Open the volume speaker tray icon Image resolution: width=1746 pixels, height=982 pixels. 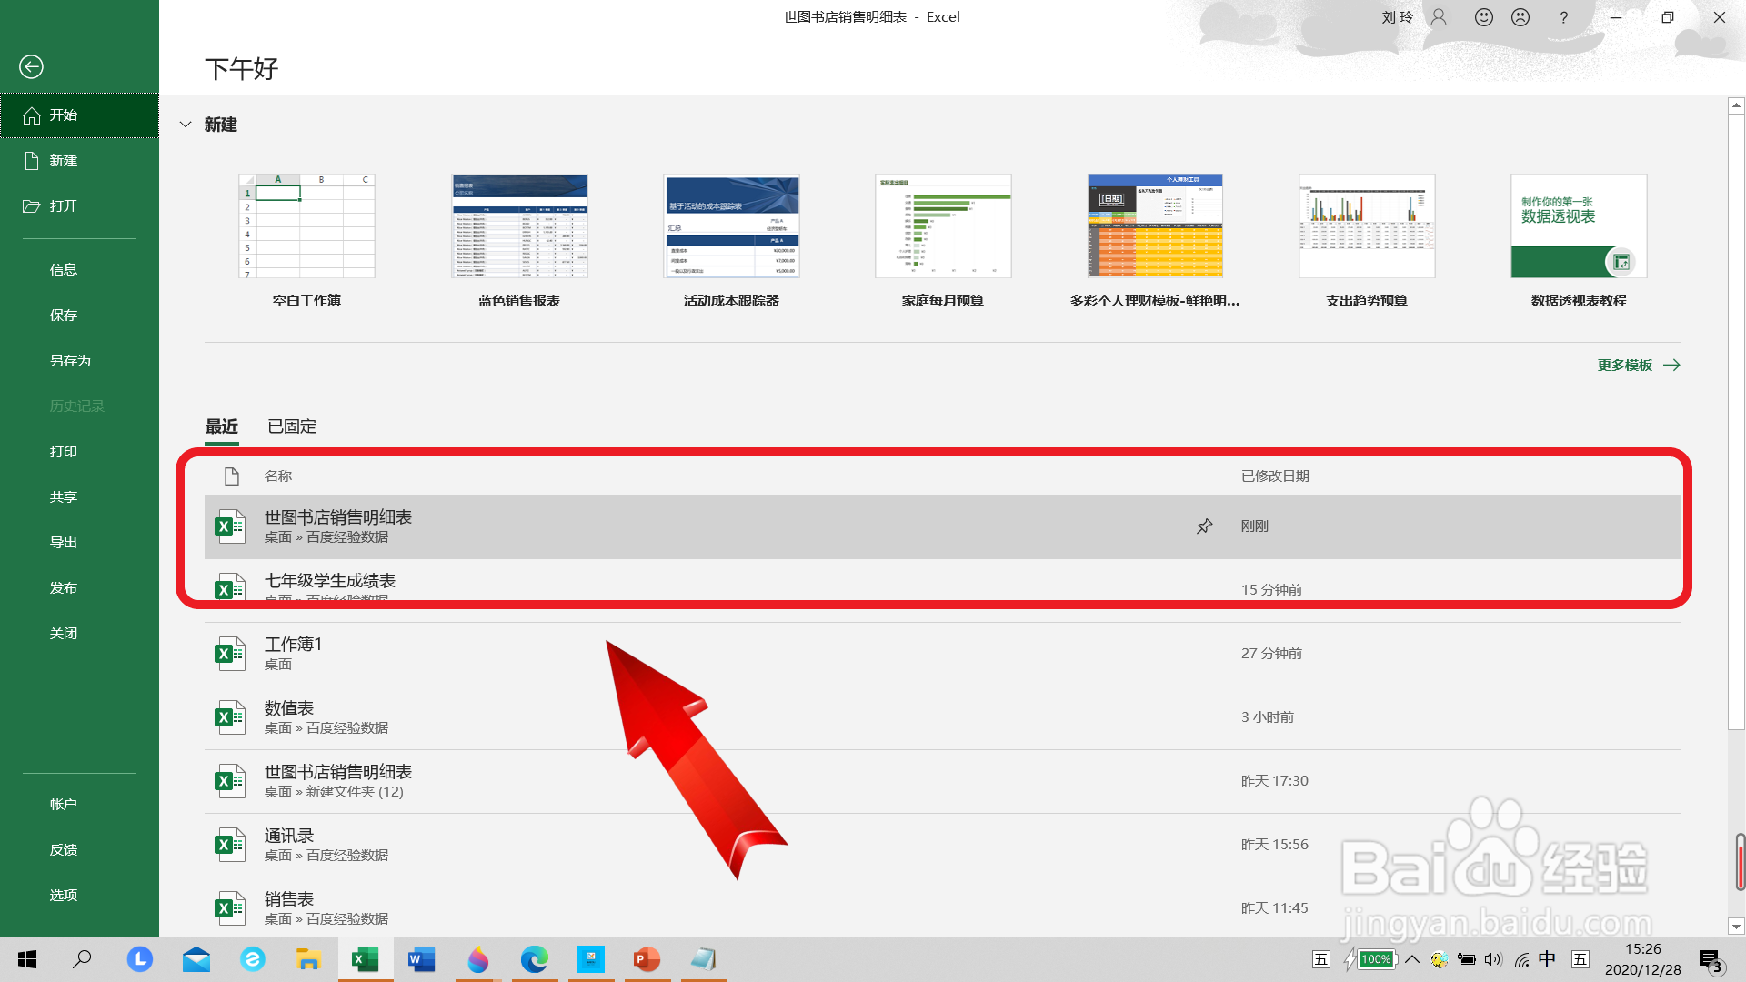(x=1493, y=959)
